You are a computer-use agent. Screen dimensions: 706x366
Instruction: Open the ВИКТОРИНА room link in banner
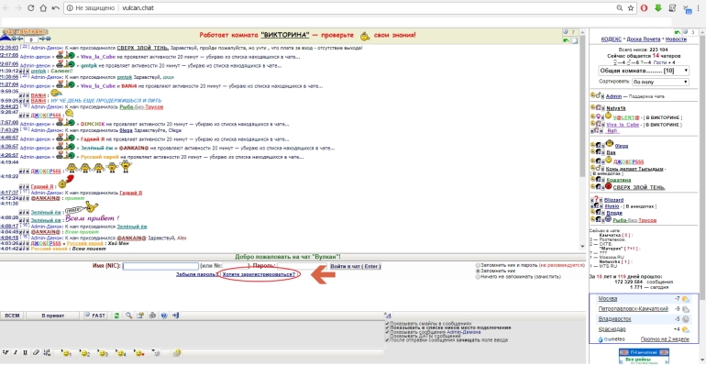click(x=285, y=35)
